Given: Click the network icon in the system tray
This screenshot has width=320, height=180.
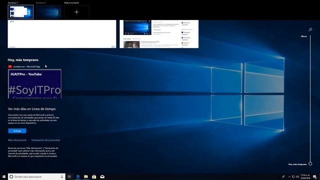Looking at the screenshot, I should (293, 176).
